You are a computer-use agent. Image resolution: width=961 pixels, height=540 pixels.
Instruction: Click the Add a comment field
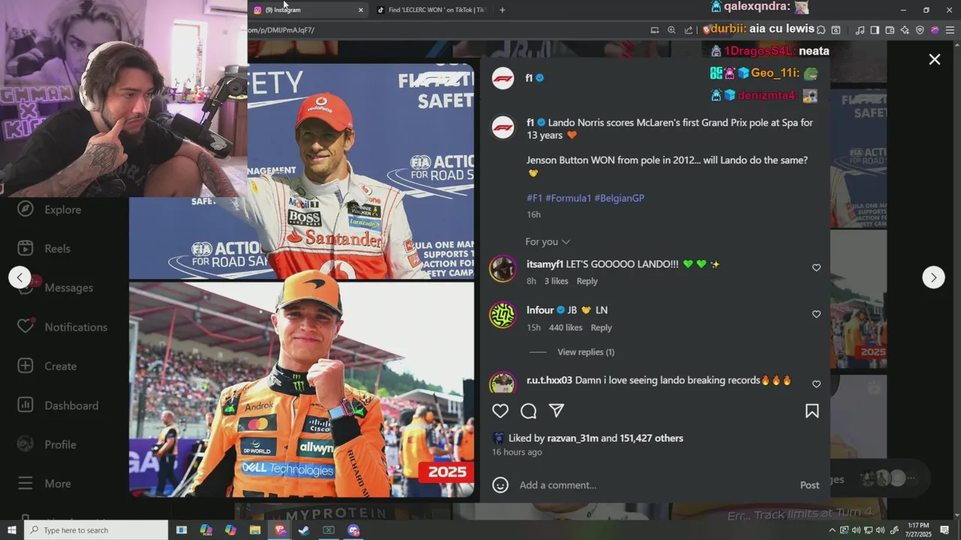pos(653,485)
